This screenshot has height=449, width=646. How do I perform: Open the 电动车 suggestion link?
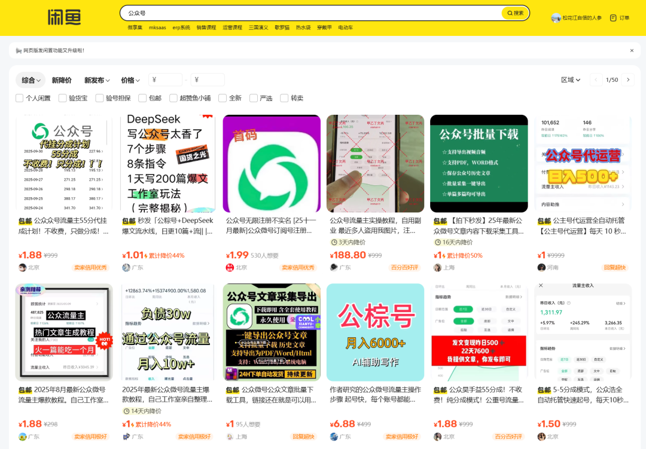coord(346,27)
